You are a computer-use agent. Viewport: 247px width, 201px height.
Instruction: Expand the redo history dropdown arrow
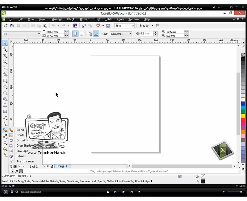68,26
